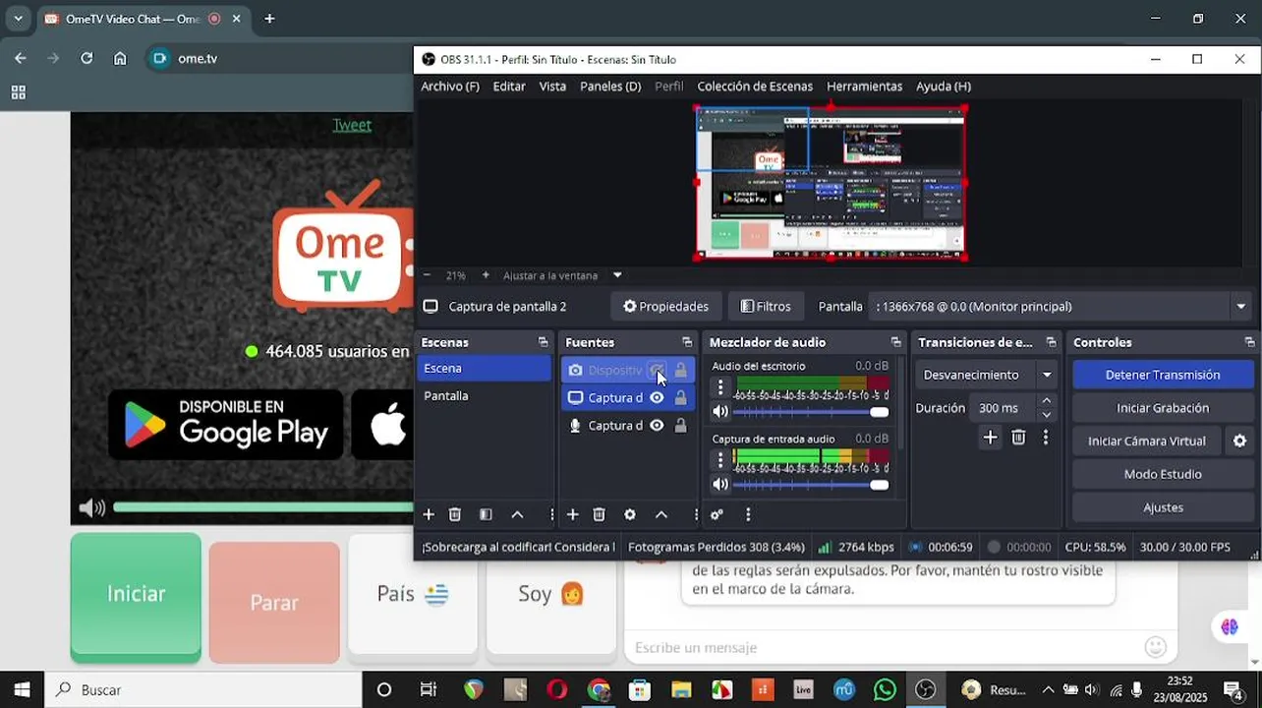Open preview scaling dropdown arrow
Screen dimensions: 1262x708
(617, 275)
